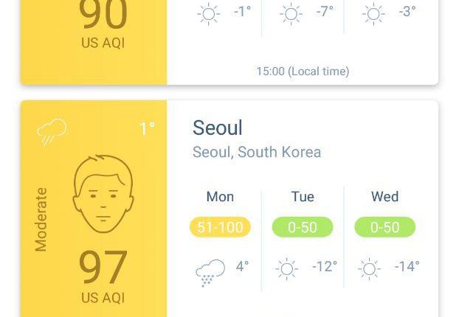
Task: Tap Wednesday's sun icon for Seoul
Action: [x=369, y=269]
